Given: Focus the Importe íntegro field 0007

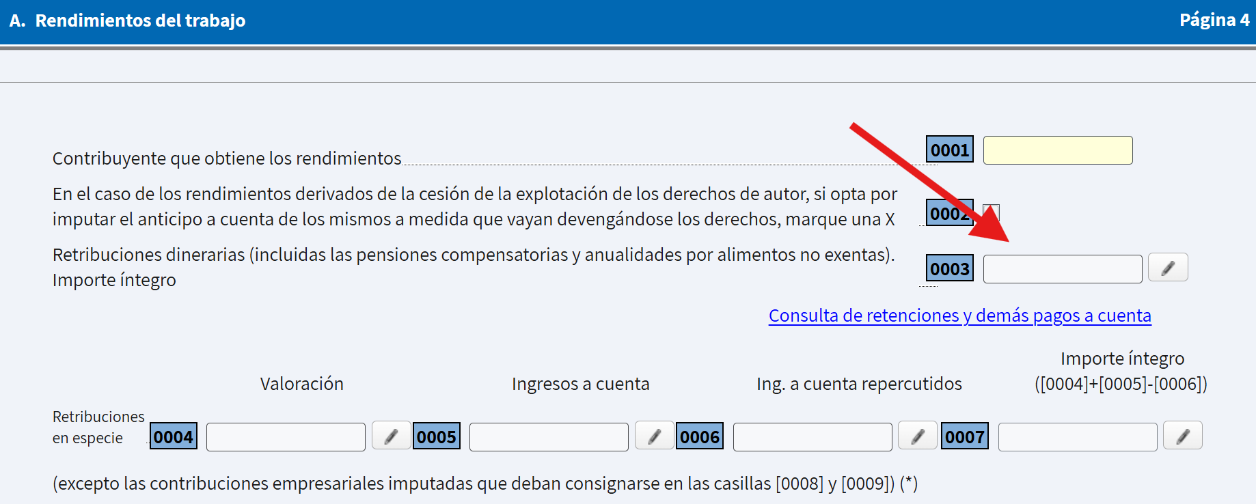Looking at the screenshot, I should pos(1078,437).
